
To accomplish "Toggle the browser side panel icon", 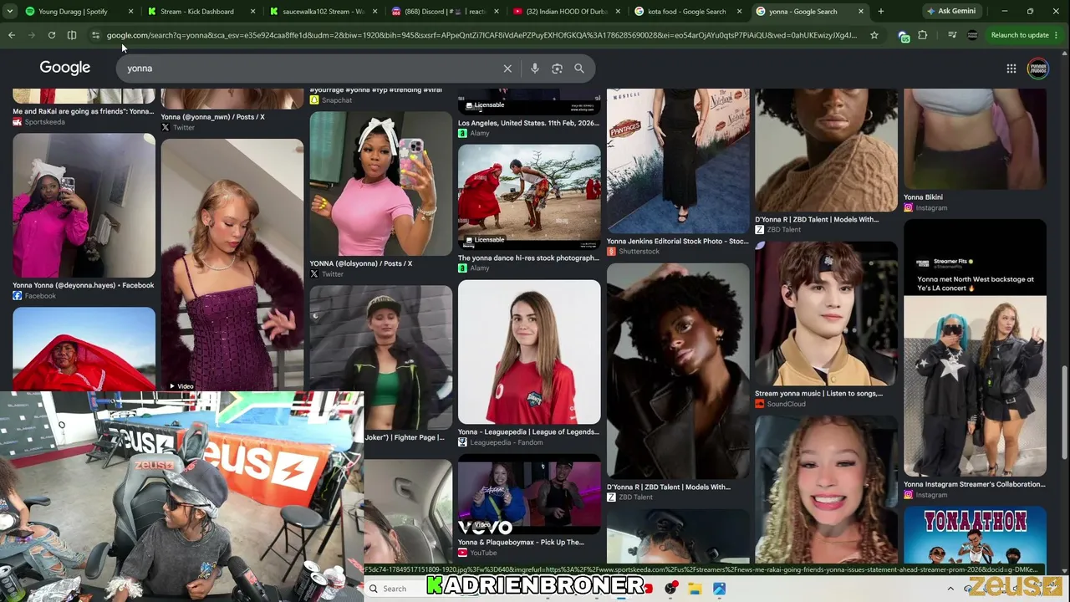I will [x=72, y=35].
